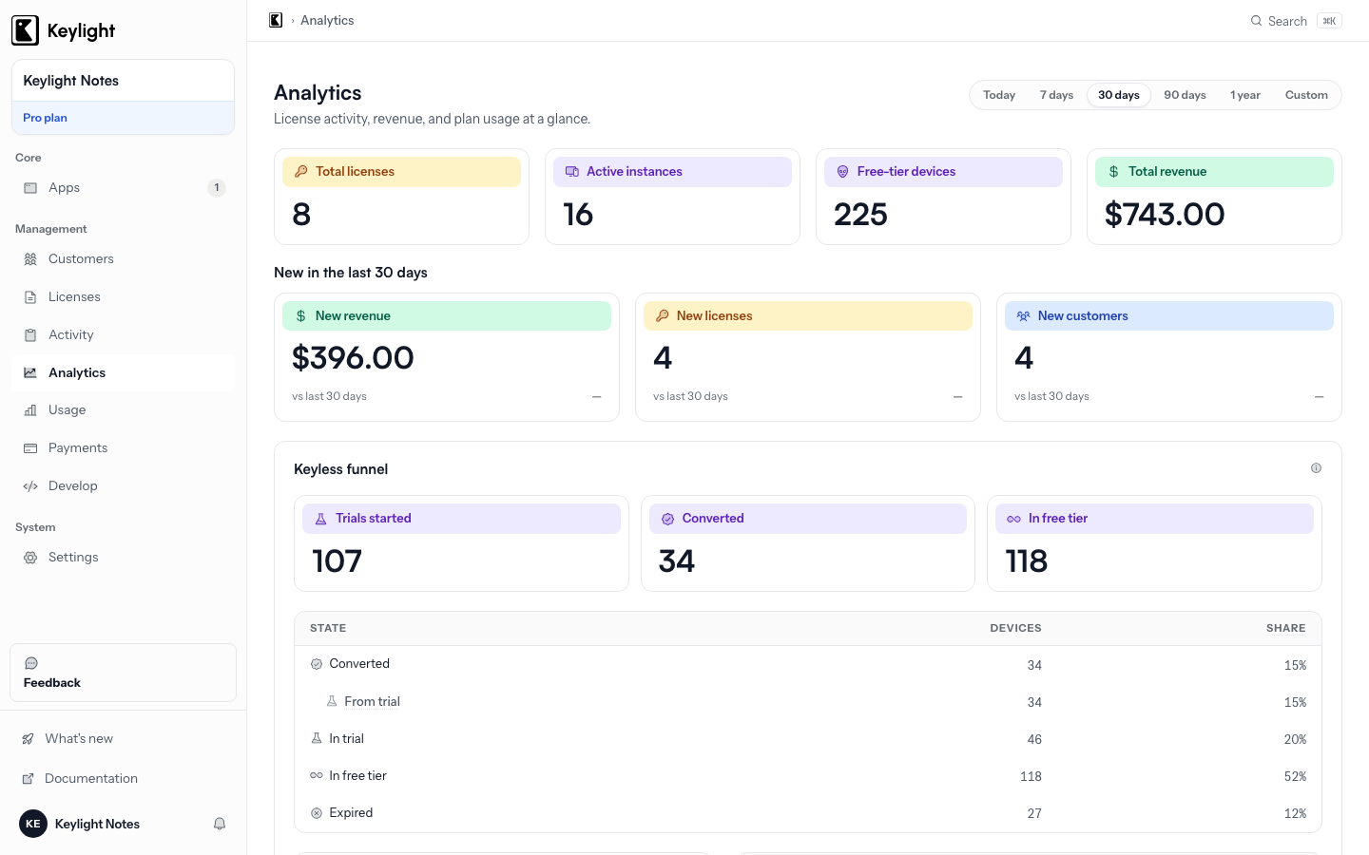Image resolution: width=1369 pixels, height=855 pixels.
Task: Click the Total licenses key icon
Action: (x=301, y=172)
